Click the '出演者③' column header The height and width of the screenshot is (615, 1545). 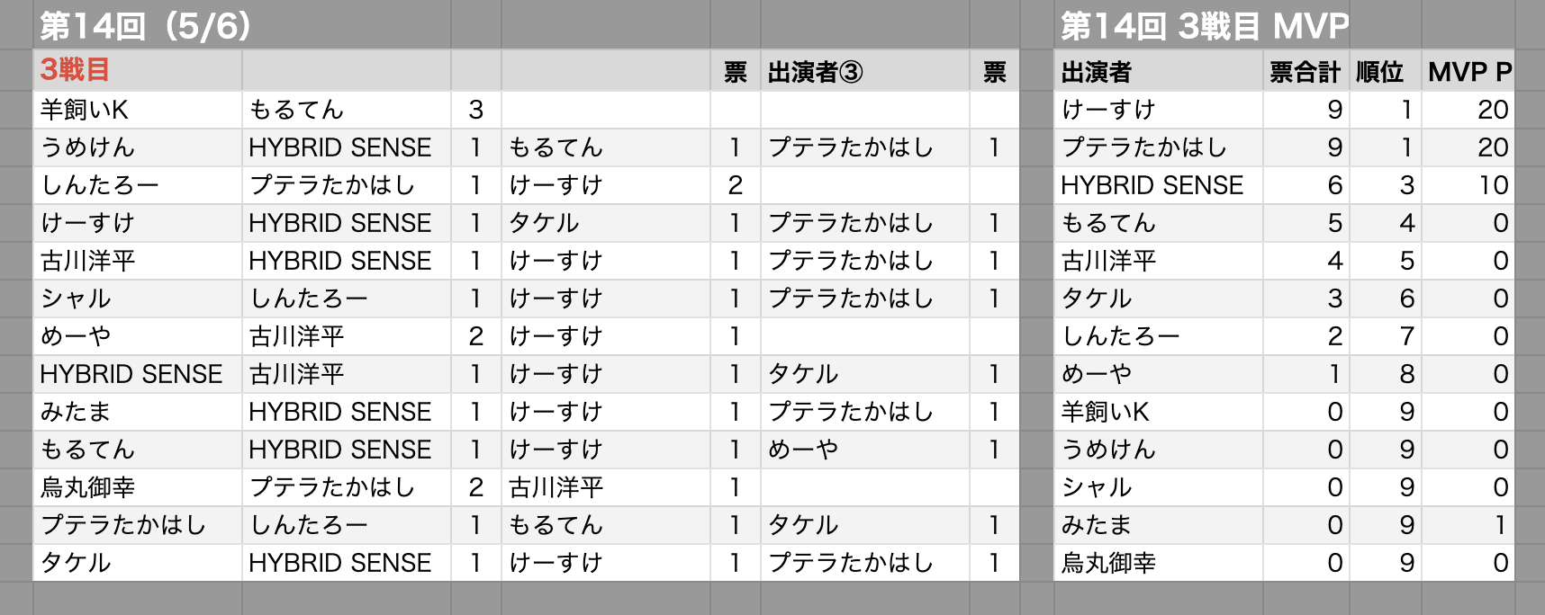click(815, 72)
